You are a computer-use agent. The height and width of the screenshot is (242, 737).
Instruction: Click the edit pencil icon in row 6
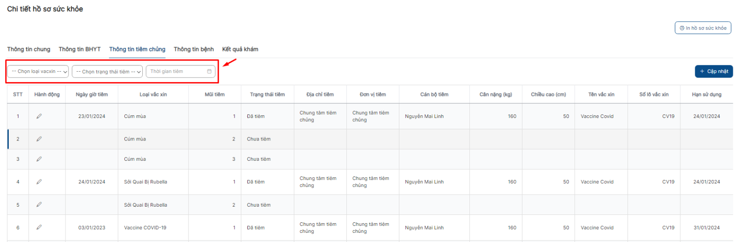click(x=39, y=227)
